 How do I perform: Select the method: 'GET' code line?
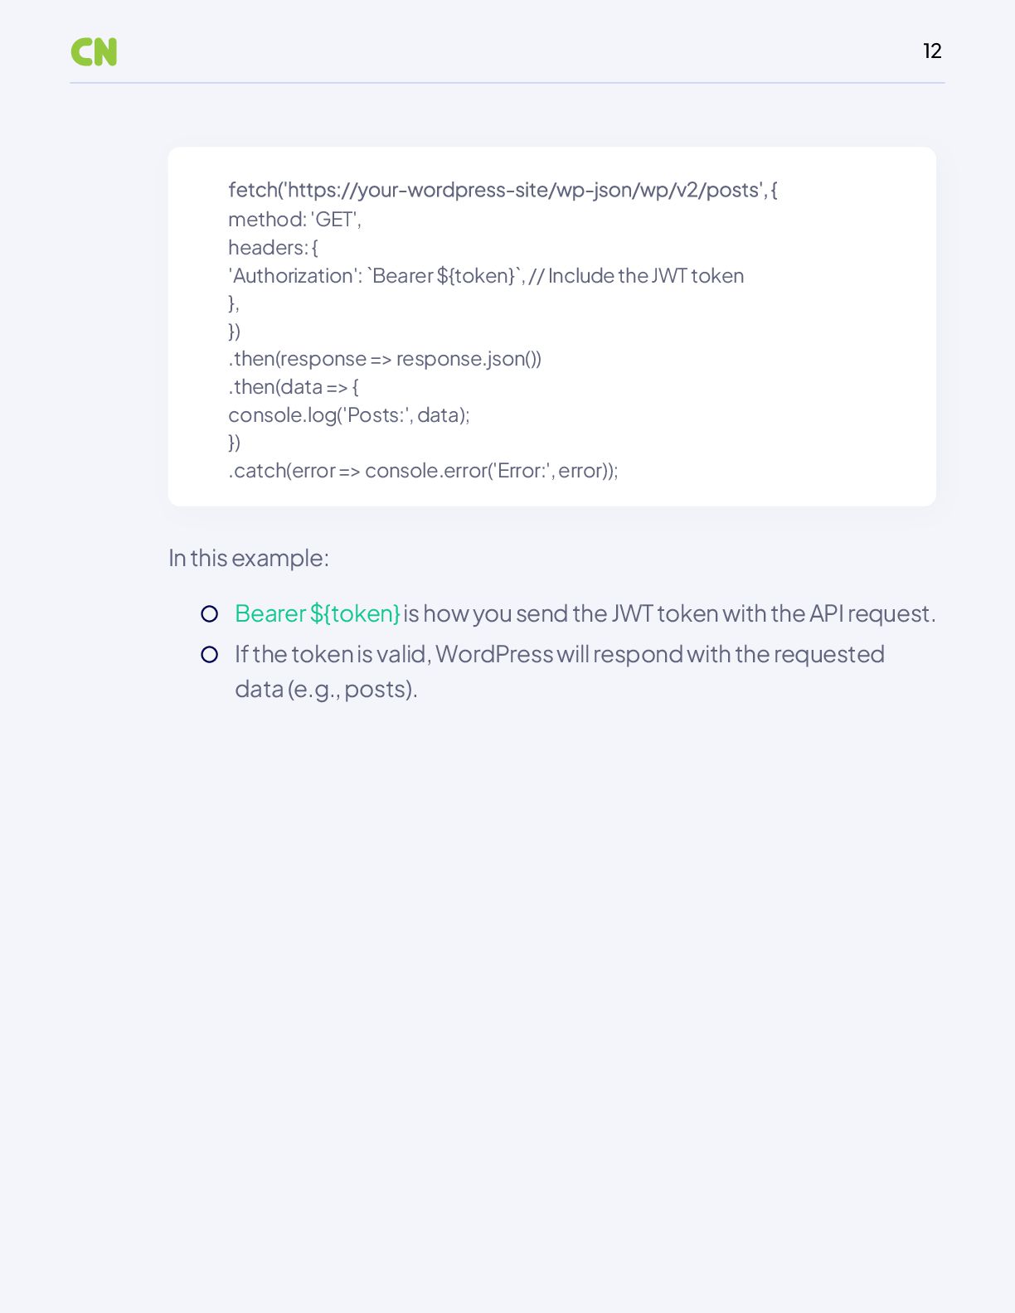click(294, 219)
